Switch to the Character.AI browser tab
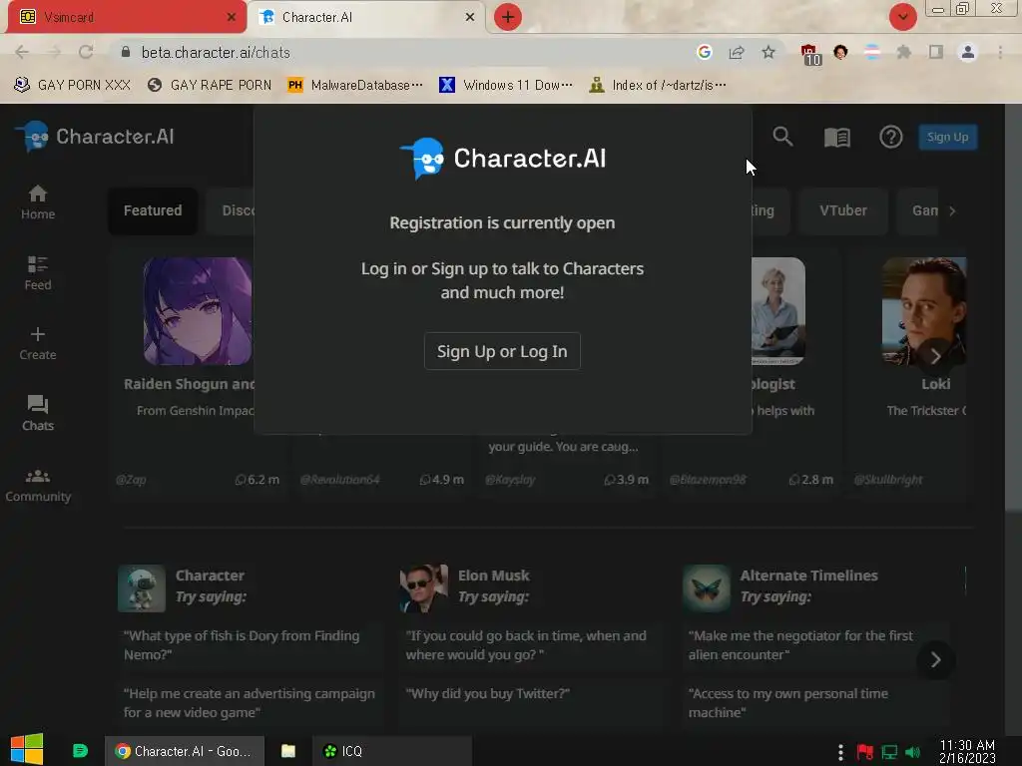The height and width of the screenshot is (766, 1022). coord(367,17)
